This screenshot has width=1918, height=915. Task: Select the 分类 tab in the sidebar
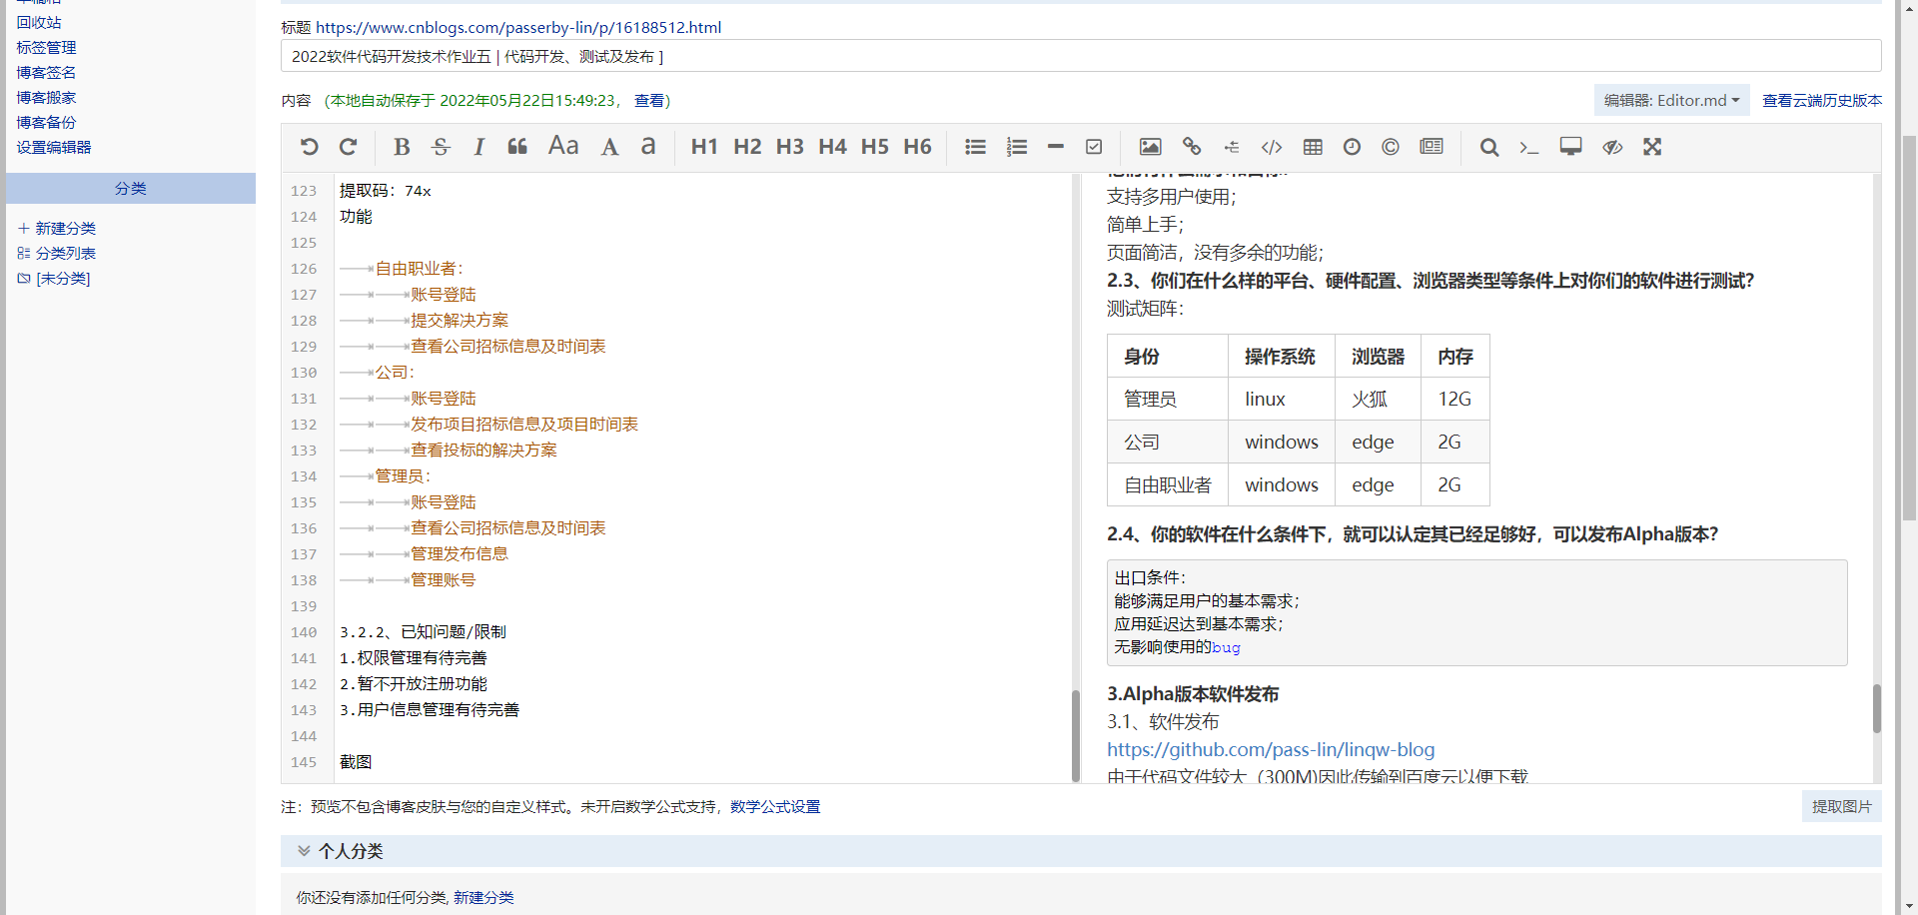tap(130, 188)
